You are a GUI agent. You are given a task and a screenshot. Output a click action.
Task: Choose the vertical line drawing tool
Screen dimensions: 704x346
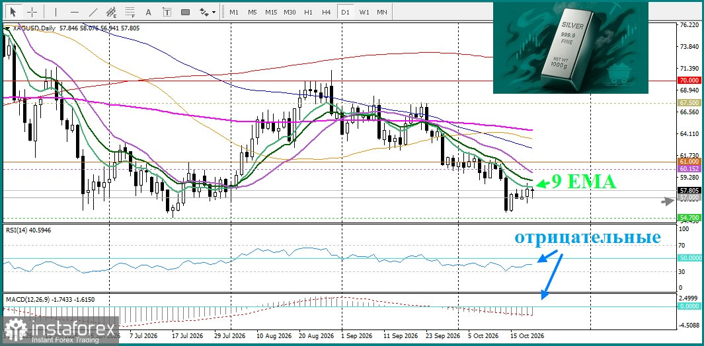[56, 12]
